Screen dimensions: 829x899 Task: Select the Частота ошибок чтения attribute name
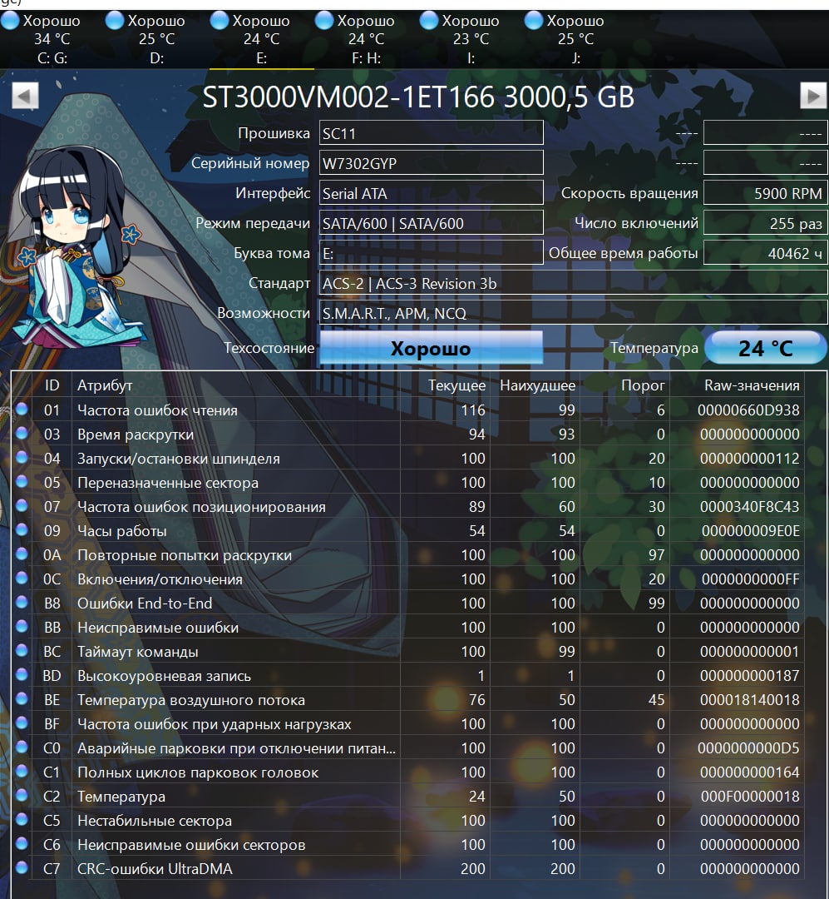(157, 410)
